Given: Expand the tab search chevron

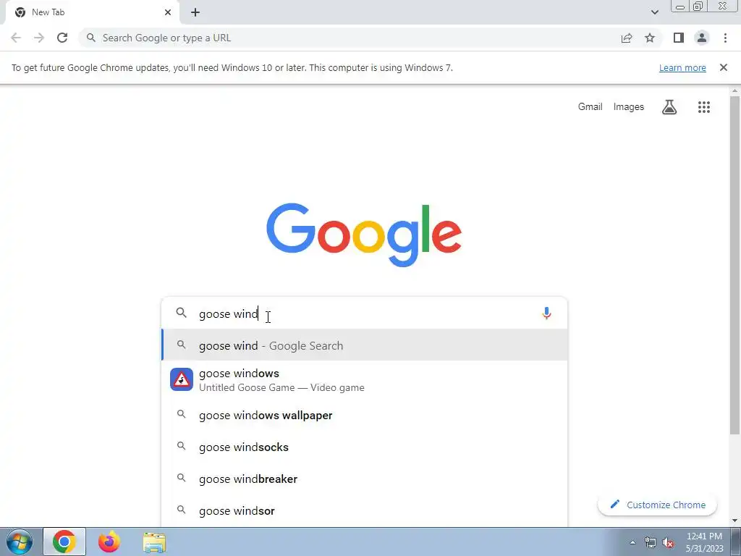Looking at the screenshot, I should click(654, 12).
